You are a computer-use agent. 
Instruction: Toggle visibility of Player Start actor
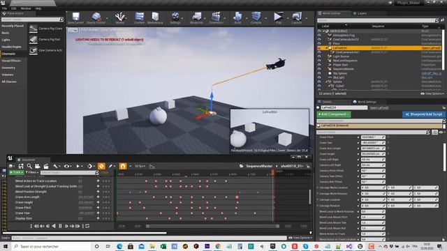pyautogui.click(x=319, y=65)
